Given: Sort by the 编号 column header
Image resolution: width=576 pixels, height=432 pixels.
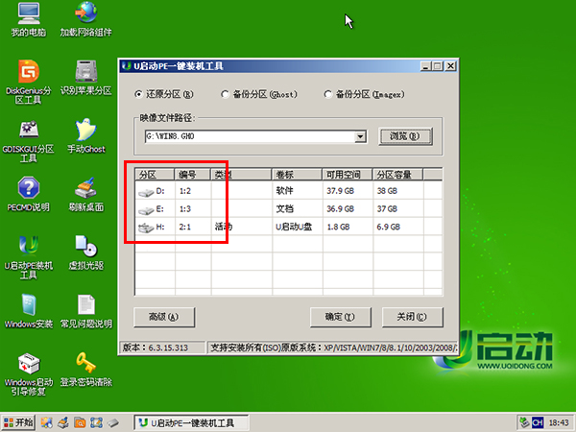Looking at the screenshot, I should [x=193, y=175].
